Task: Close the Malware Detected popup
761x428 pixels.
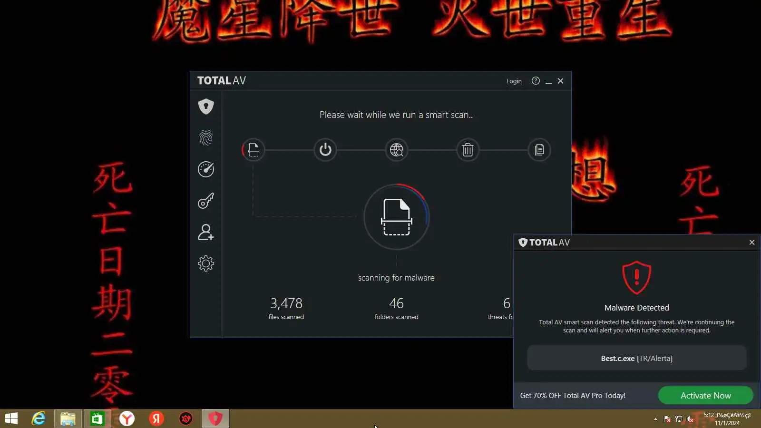Action: [752, 243]
